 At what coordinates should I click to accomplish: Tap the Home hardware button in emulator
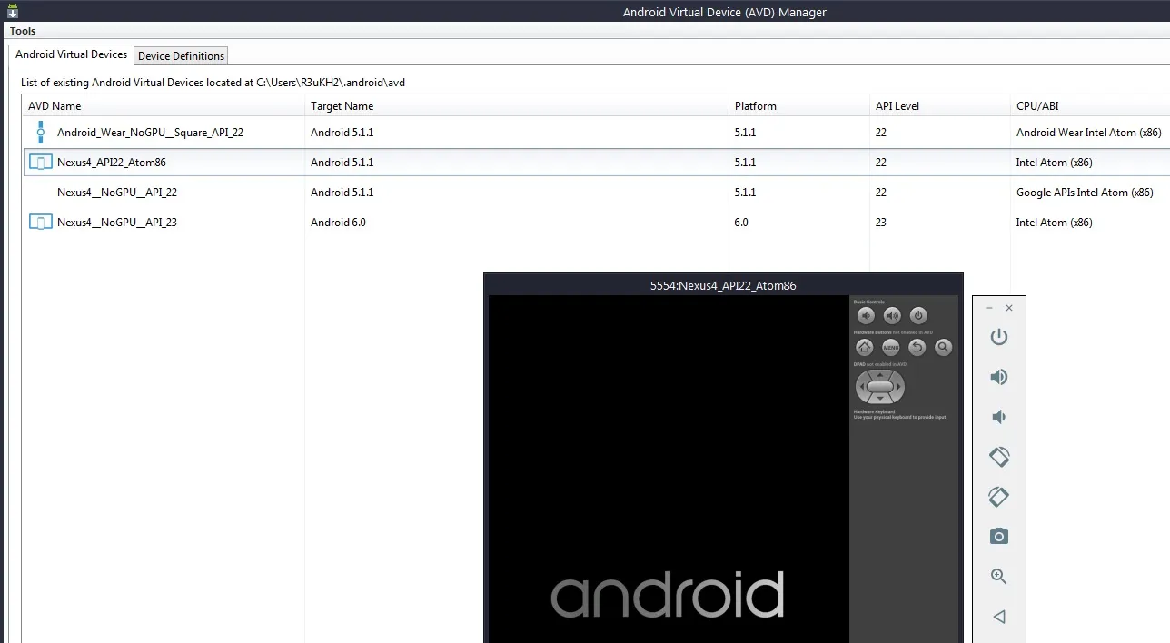865,347
